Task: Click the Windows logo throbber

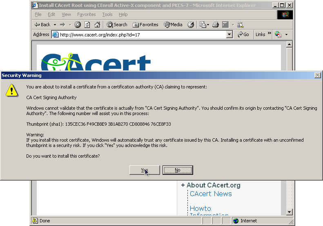Action: (285, 15)
